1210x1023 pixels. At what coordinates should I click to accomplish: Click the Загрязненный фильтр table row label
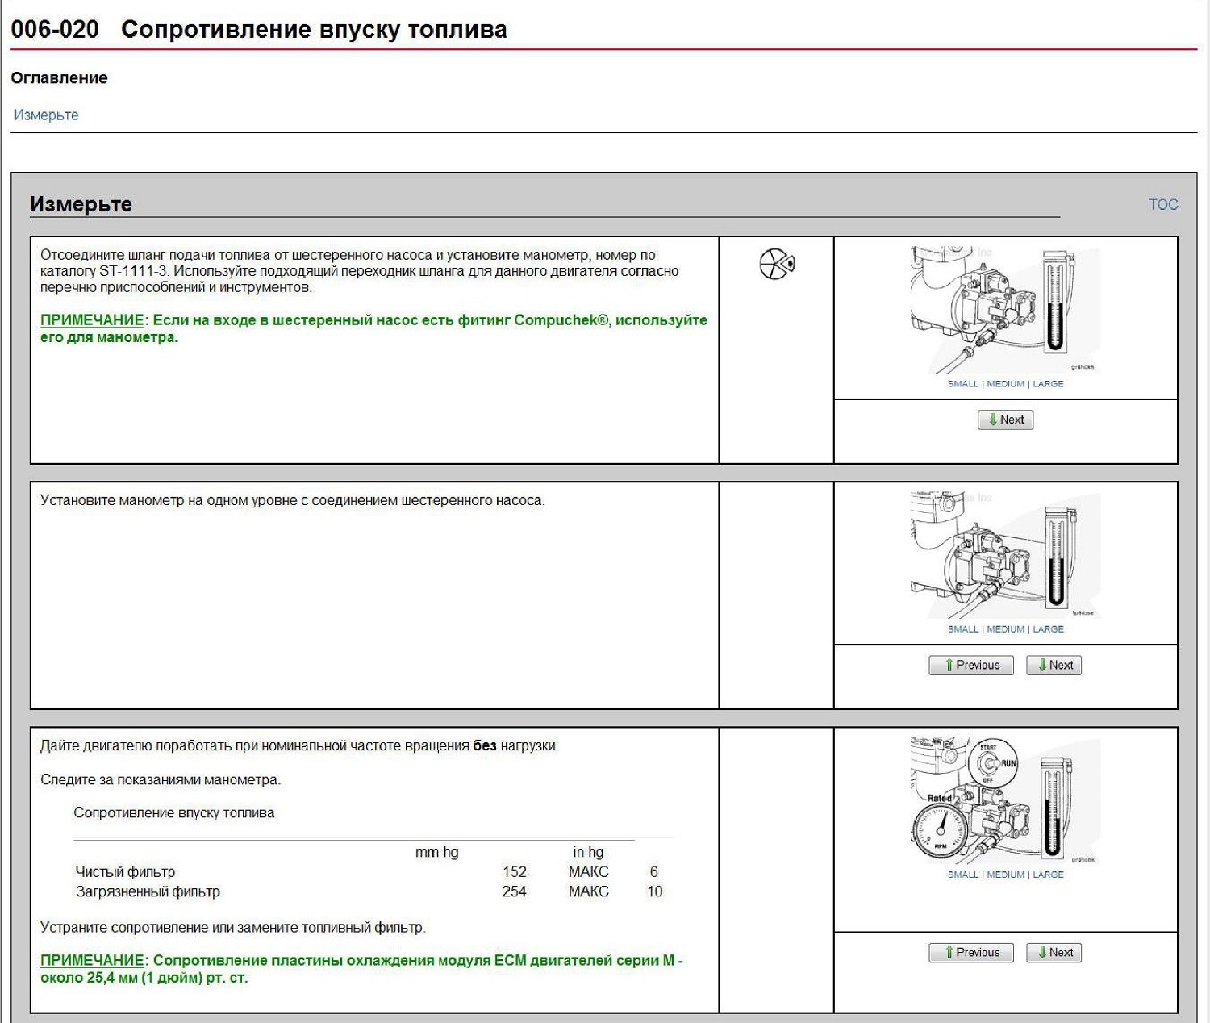coord(148,891)
